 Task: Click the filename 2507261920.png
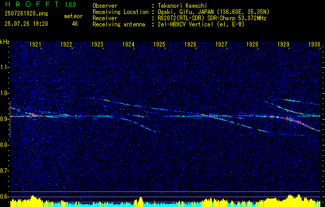(26, 14)
